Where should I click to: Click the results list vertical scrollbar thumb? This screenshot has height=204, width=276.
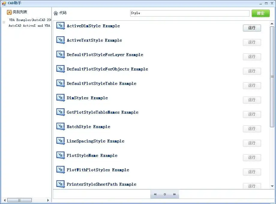272,76
